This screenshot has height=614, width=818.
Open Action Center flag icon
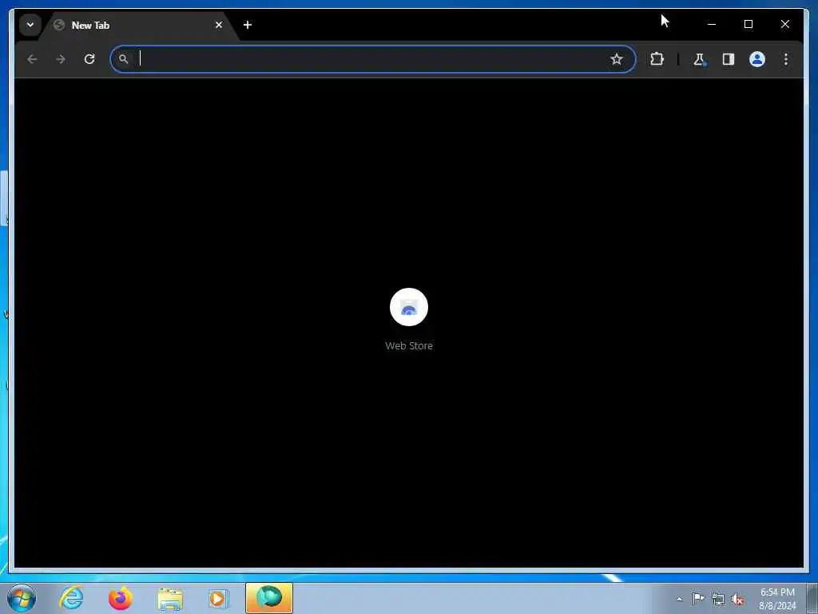click(698, 598)
